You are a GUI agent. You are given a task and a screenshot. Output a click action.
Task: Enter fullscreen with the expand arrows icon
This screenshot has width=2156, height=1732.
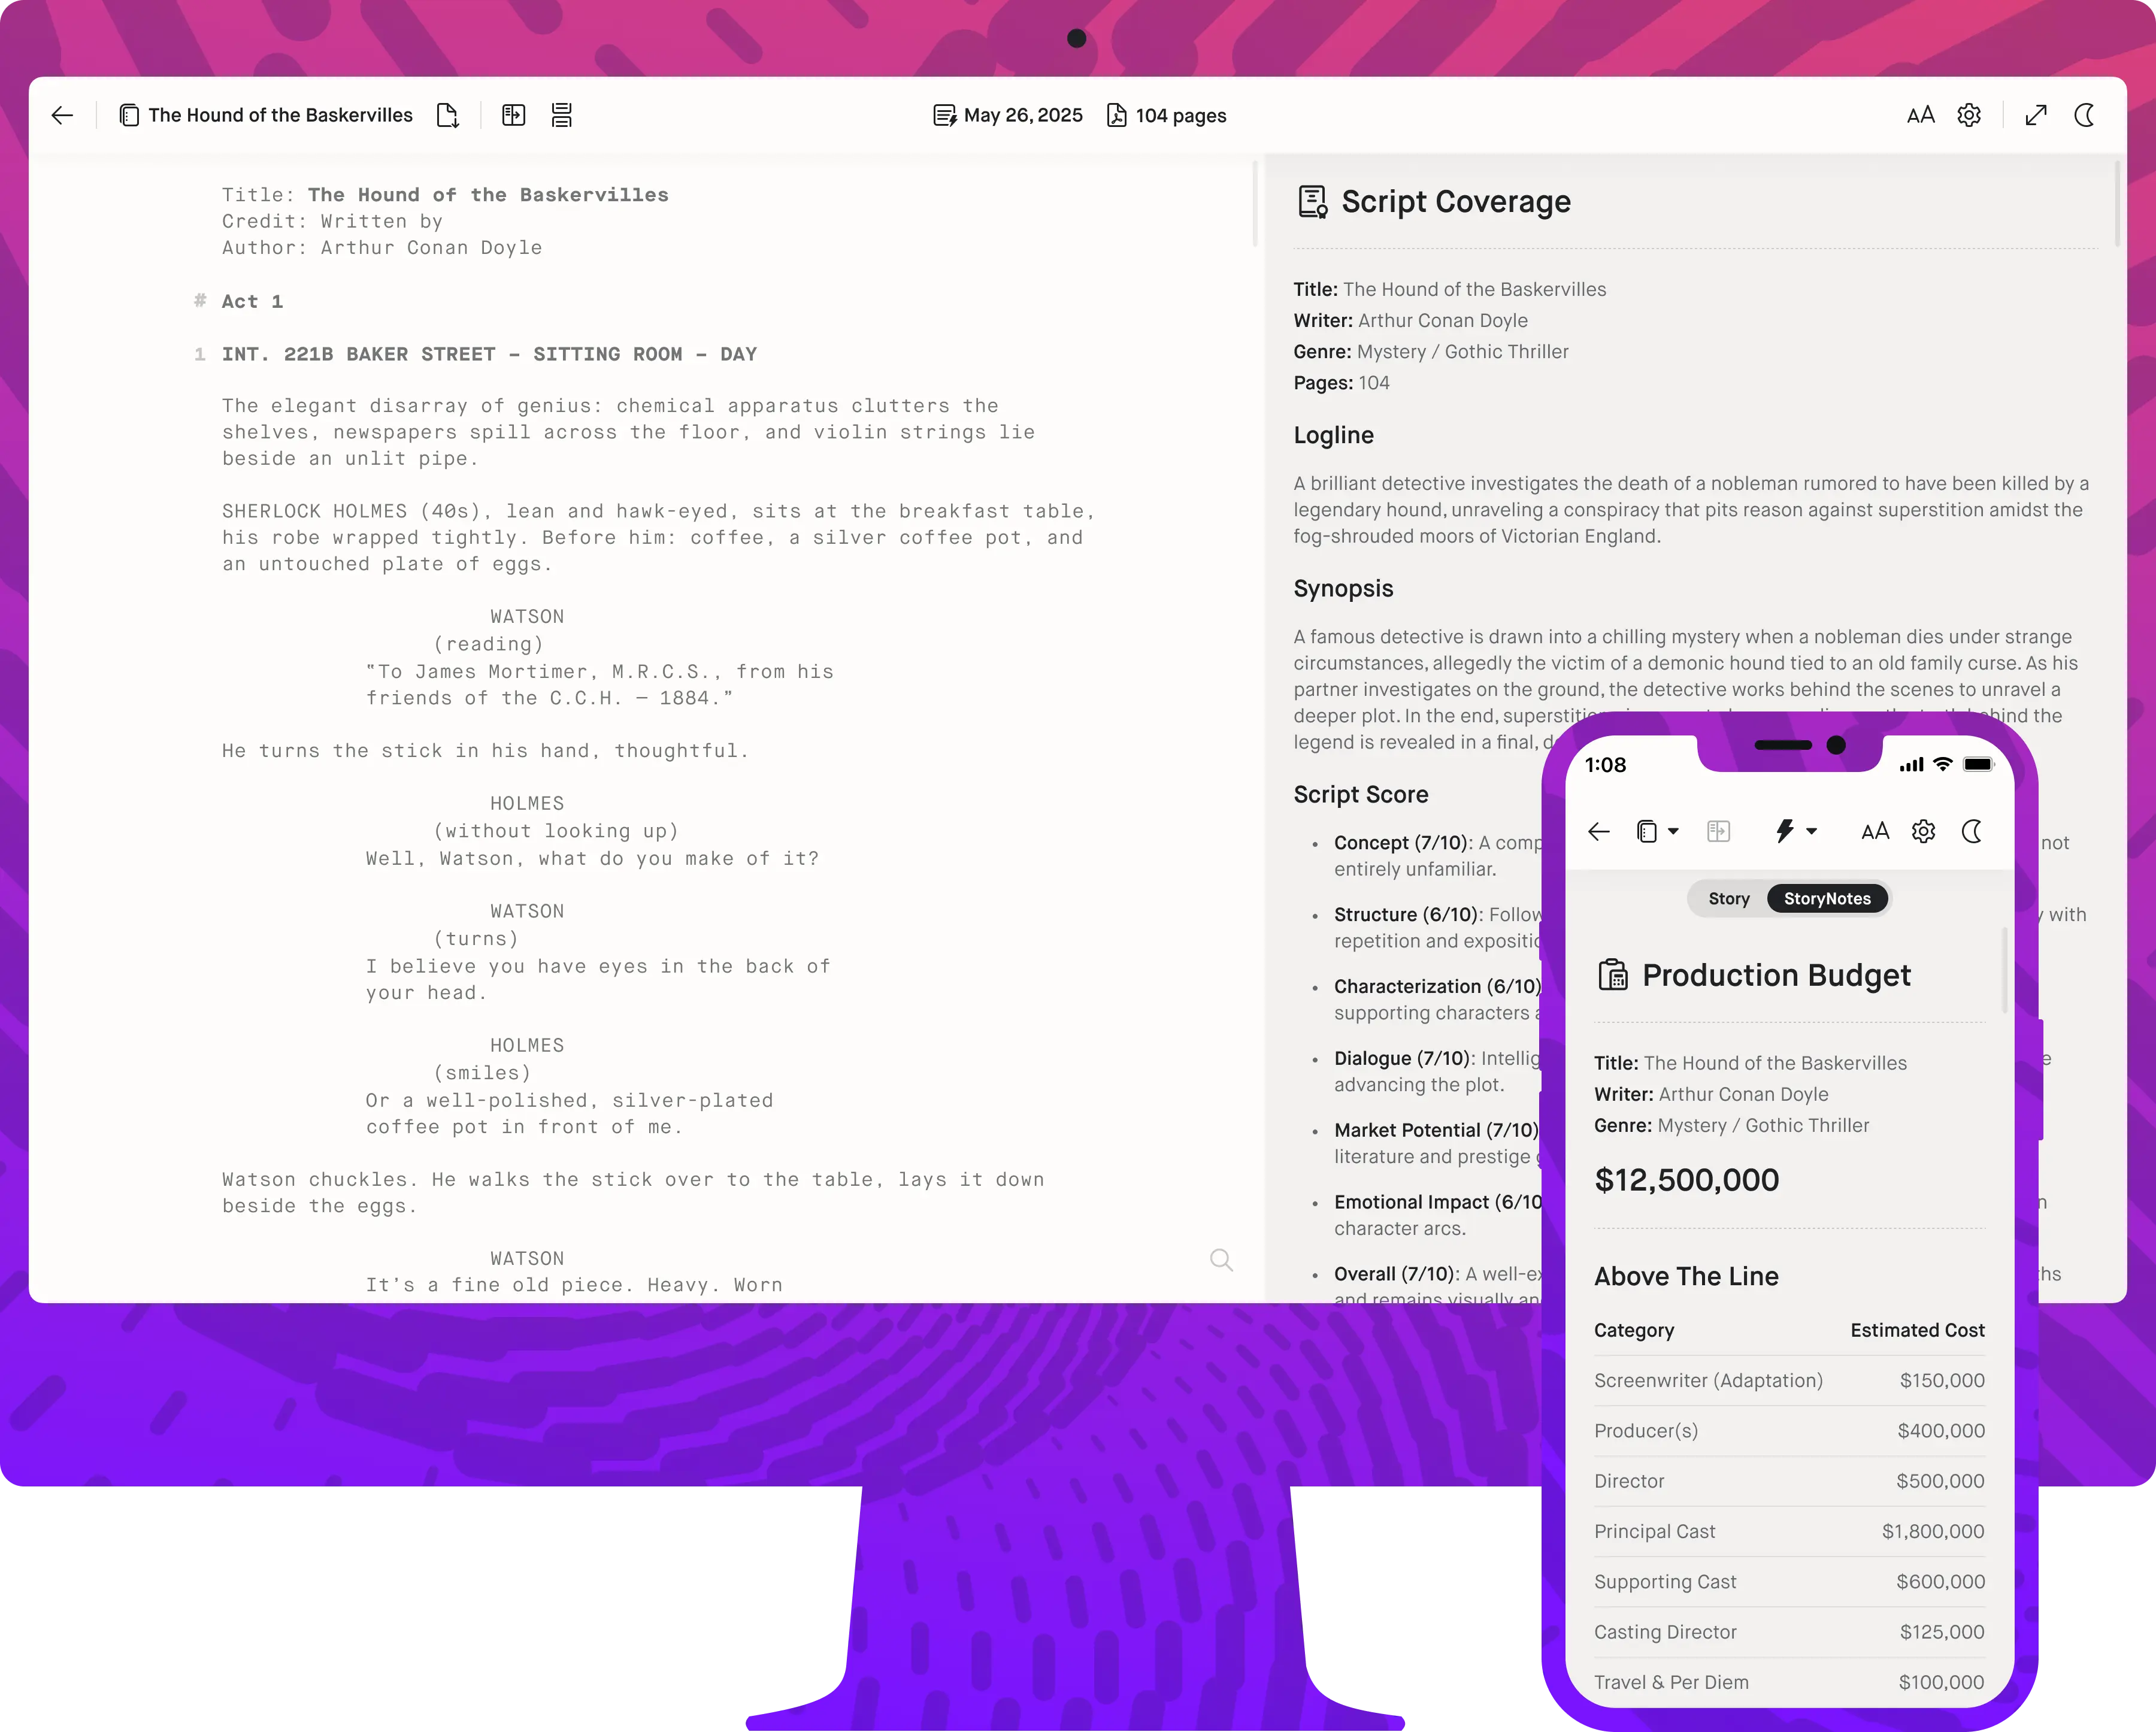(2036, 115)
